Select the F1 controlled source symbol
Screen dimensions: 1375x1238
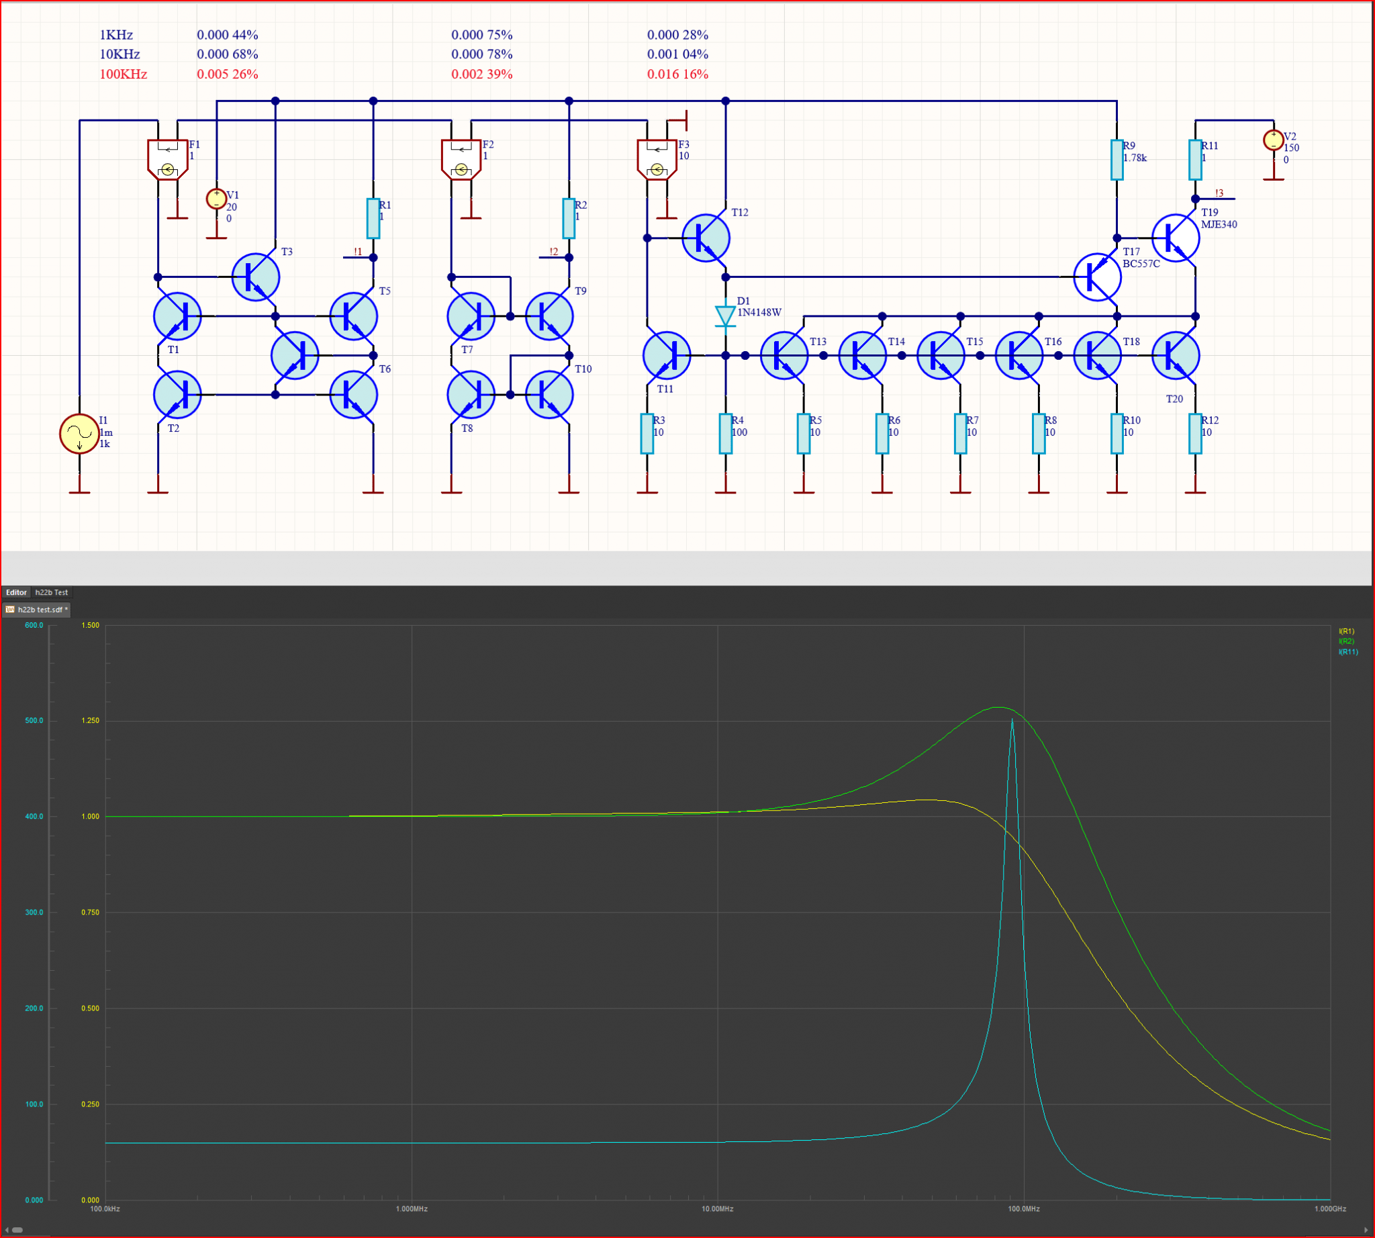[167, 160]
